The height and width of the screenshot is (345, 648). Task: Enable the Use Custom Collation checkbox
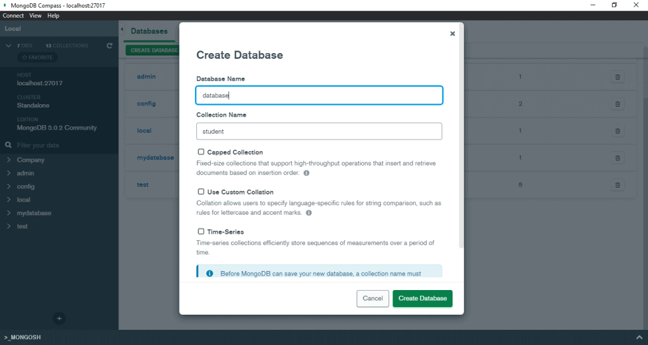point(201,191)
